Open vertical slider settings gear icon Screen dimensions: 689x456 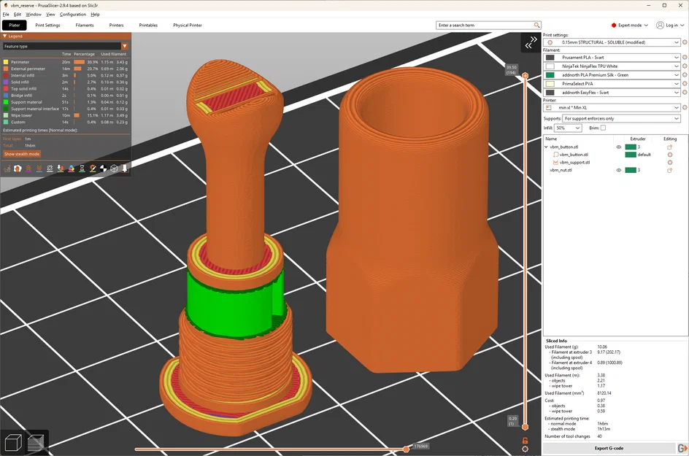525,449
